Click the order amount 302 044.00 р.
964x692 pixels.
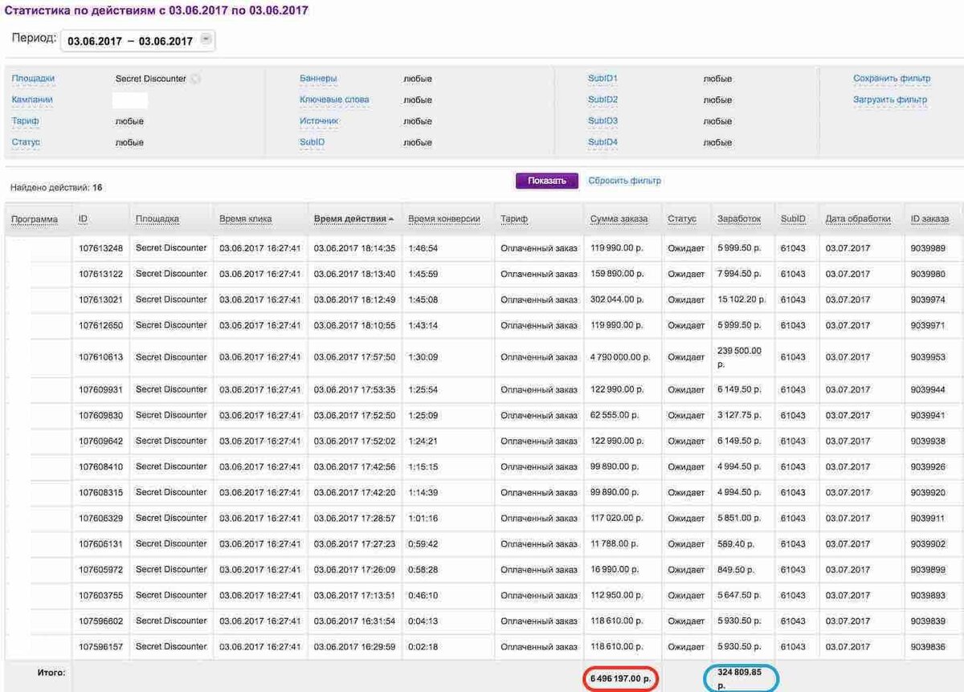tap(617, 299)
